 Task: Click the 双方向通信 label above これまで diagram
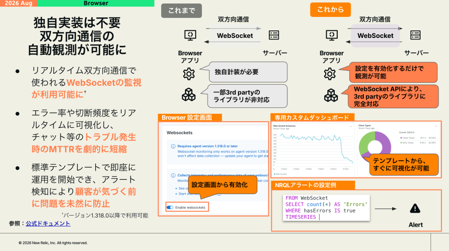(x=233, y=19)
